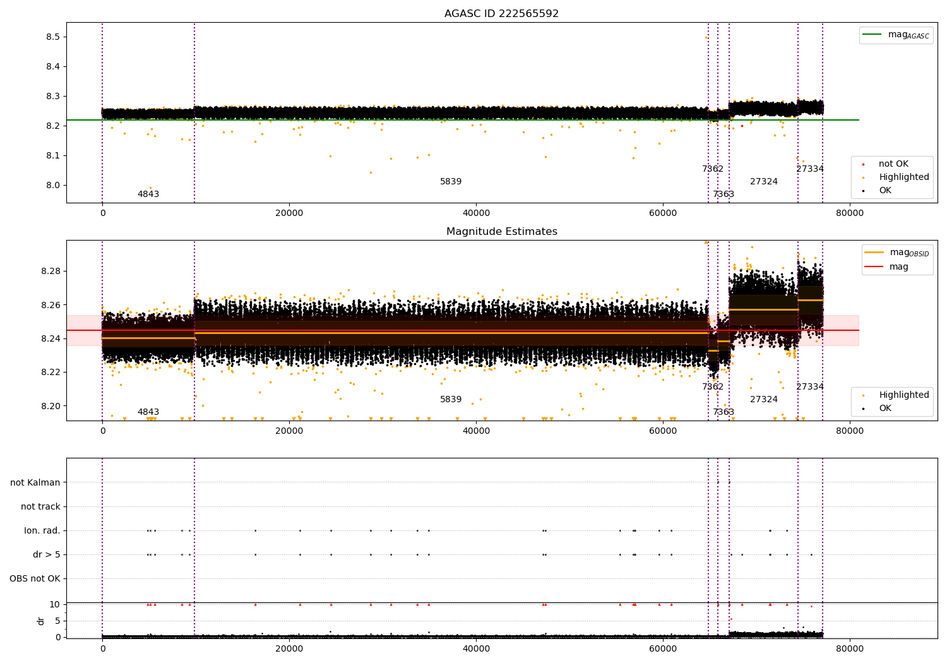Screen dimensions: 947x663
Task: Click the 8.5 y-axis tick label
Action: (52, 37)
